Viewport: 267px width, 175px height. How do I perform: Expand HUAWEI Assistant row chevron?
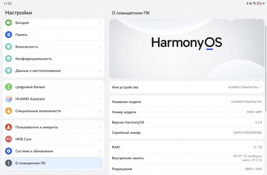click(x=100, y=99)
